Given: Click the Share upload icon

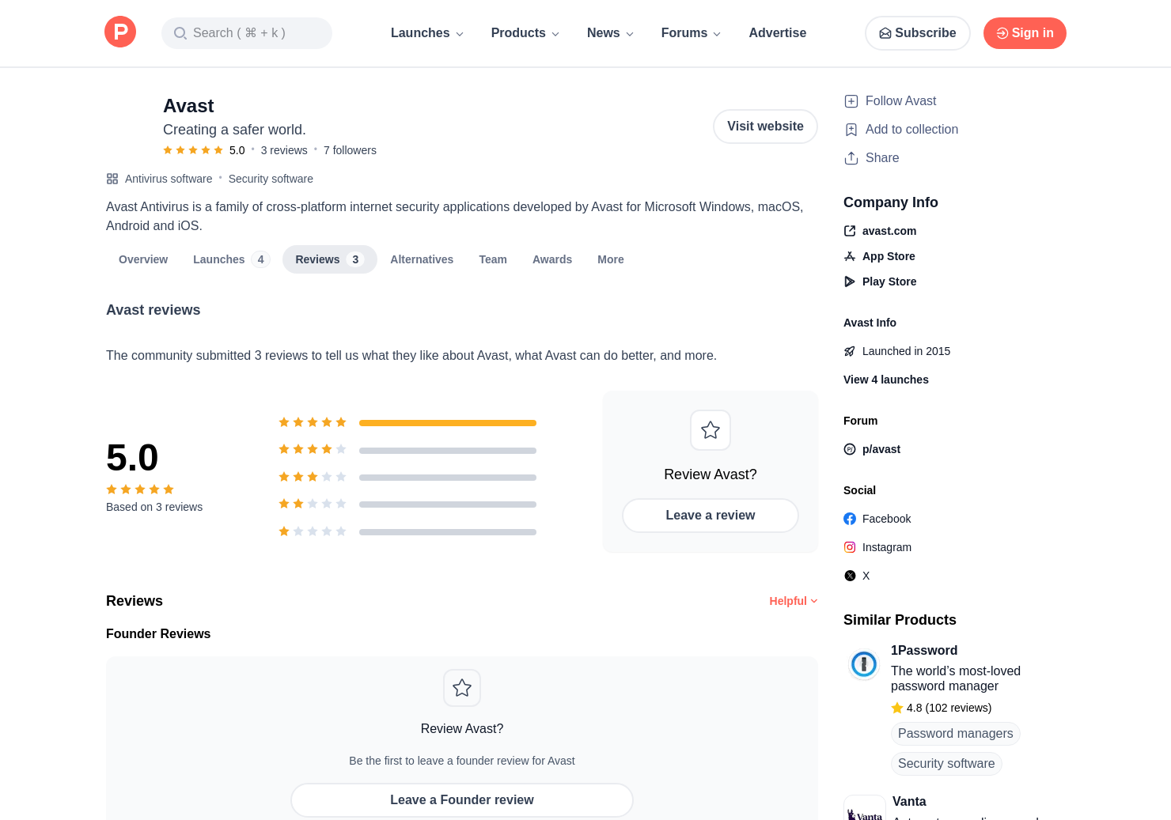Looking at the screenshot, I should click(851, 158).
